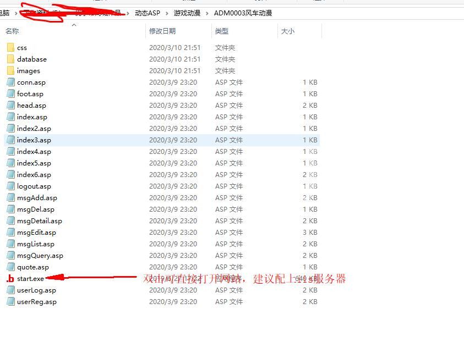
Task: Click the quote.asp file icon
Action: coord(10,267)
